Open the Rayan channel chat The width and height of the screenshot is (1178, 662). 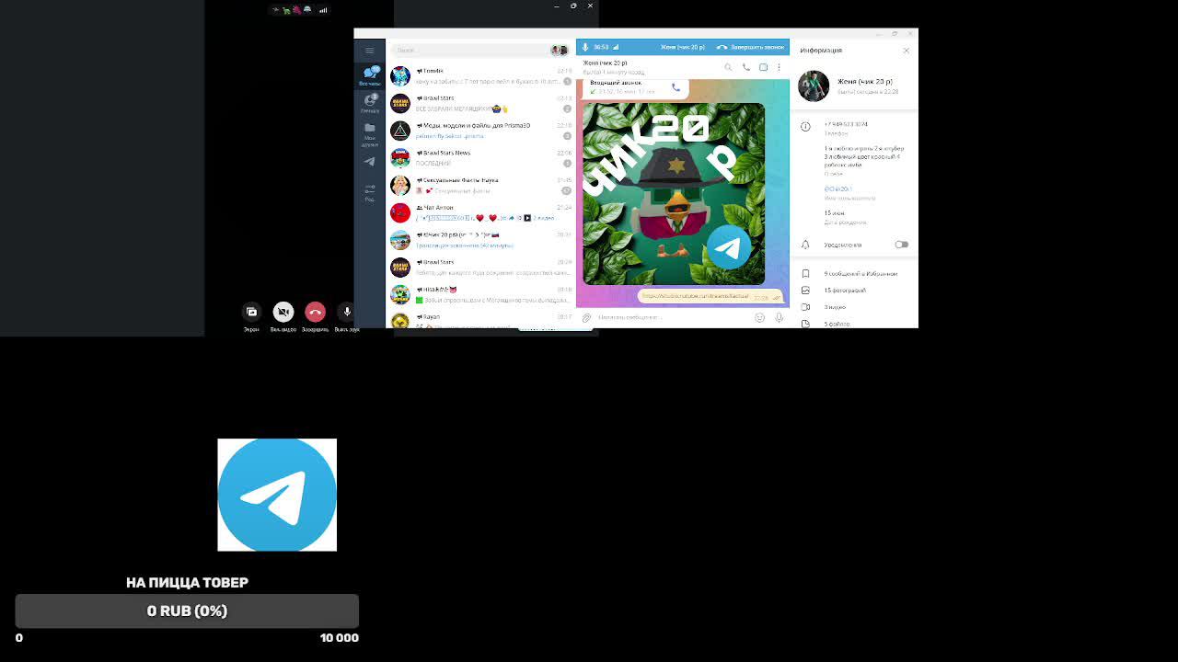(481, 320)
